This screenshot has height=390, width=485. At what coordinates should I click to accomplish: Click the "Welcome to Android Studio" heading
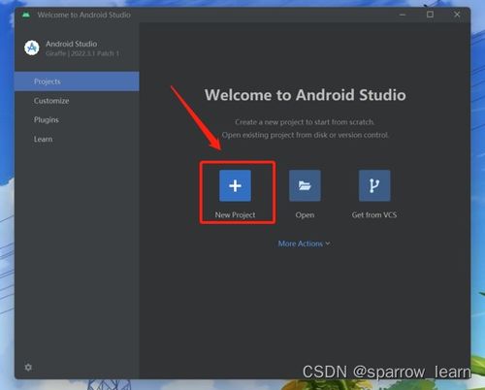point(306,95)
